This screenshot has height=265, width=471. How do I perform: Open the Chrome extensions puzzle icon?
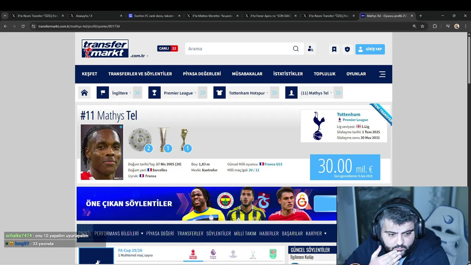tap(435, 26)
